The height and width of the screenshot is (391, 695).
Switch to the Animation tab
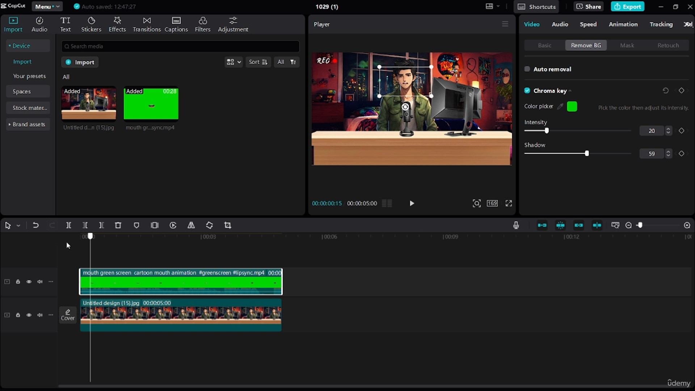623,24
